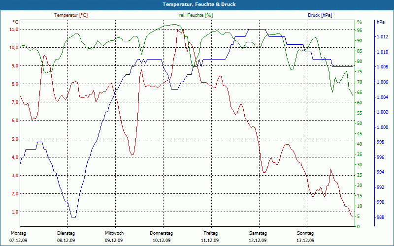Click the date 09.12.09
The width and height of the screenshot is (394, 246).
pos(114,241)
